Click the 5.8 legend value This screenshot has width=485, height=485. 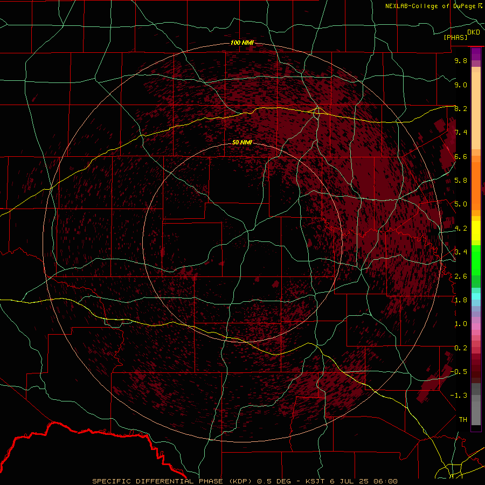point(461,181)
